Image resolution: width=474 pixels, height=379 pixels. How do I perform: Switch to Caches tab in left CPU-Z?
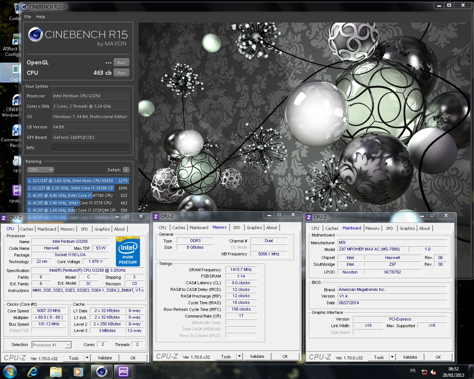[x=27, y=229]
